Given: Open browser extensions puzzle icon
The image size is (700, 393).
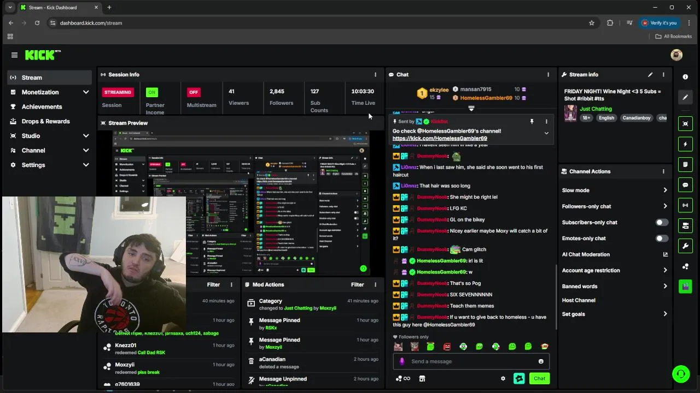Looking at the screenshot, I should point(610,23).
